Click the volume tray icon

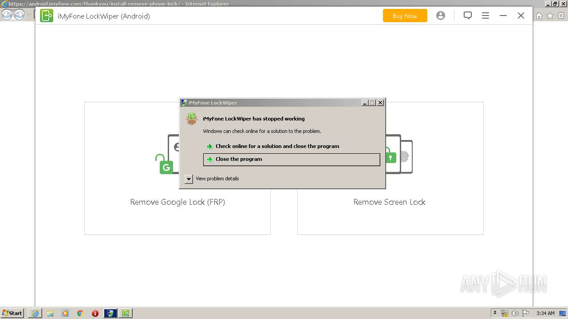point(515,313)
